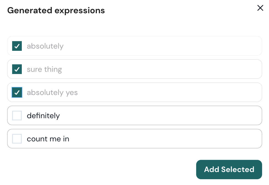Click the "absolutely" expression text

(x=45, y=46)
